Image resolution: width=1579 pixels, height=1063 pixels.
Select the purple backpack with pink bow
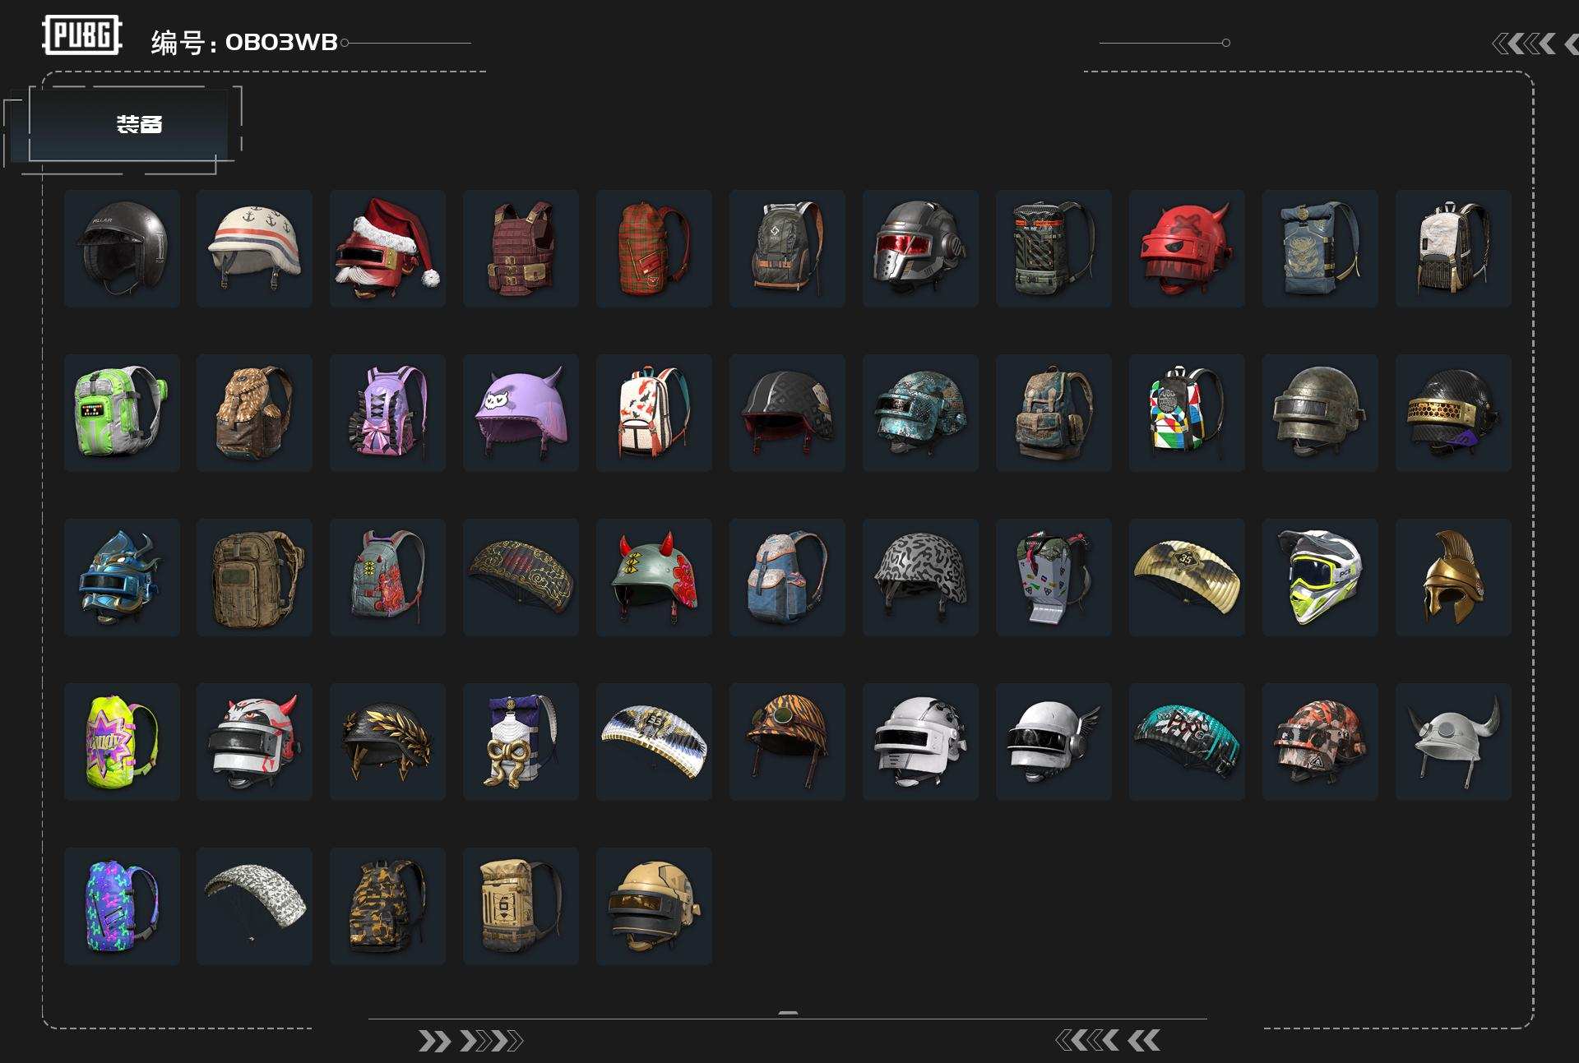coord(388,413)
